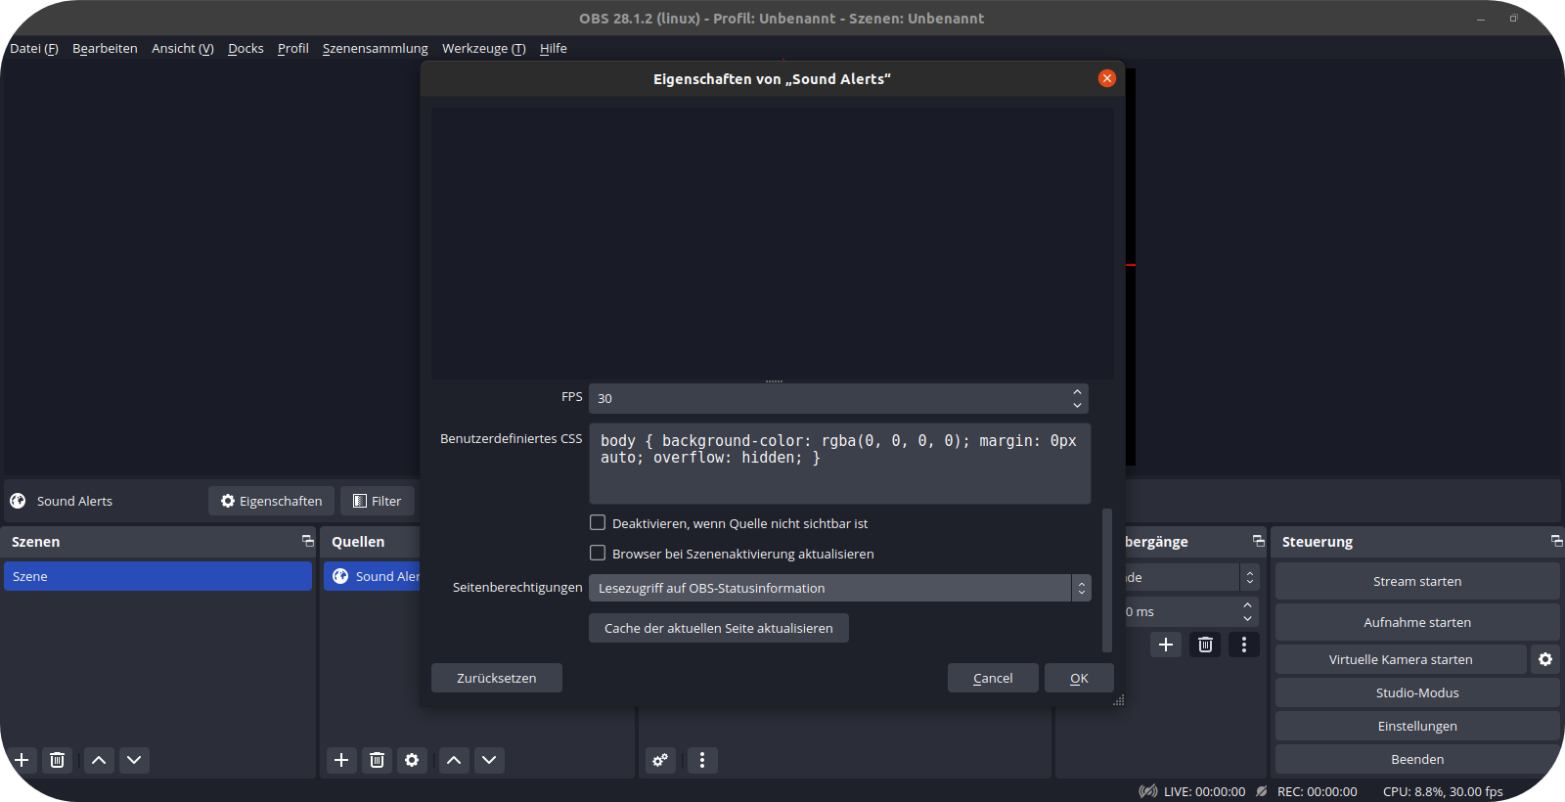
Task: Enable 'Deaktivieren, wenn Quelle nicht sichtbar ist'
Action: pyautogui.click(x=598, y=523)
